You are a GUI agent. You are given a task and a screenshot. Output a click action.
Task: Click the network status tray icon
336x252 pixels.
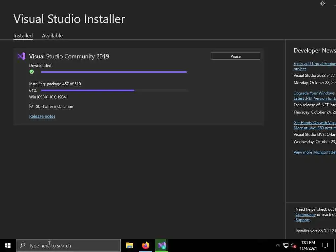[286, 245]
